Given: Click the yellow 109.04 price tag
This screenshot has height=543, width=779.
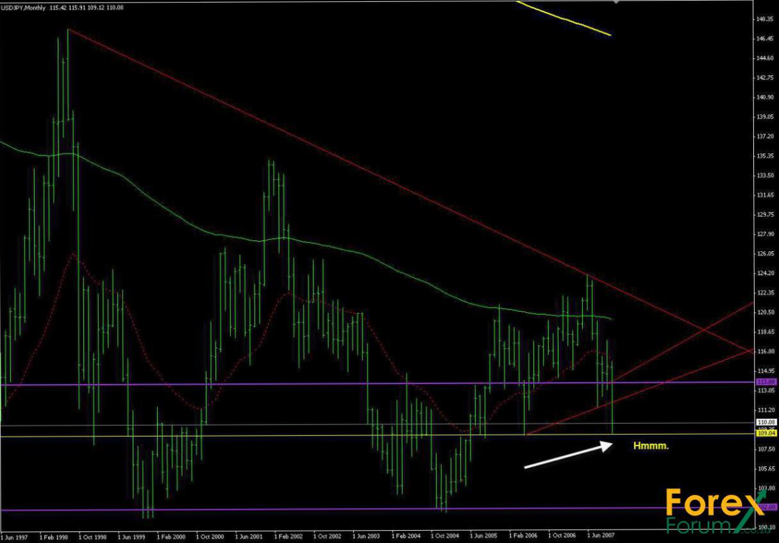Looking at the screenshot, I should (x=766, y=433).
